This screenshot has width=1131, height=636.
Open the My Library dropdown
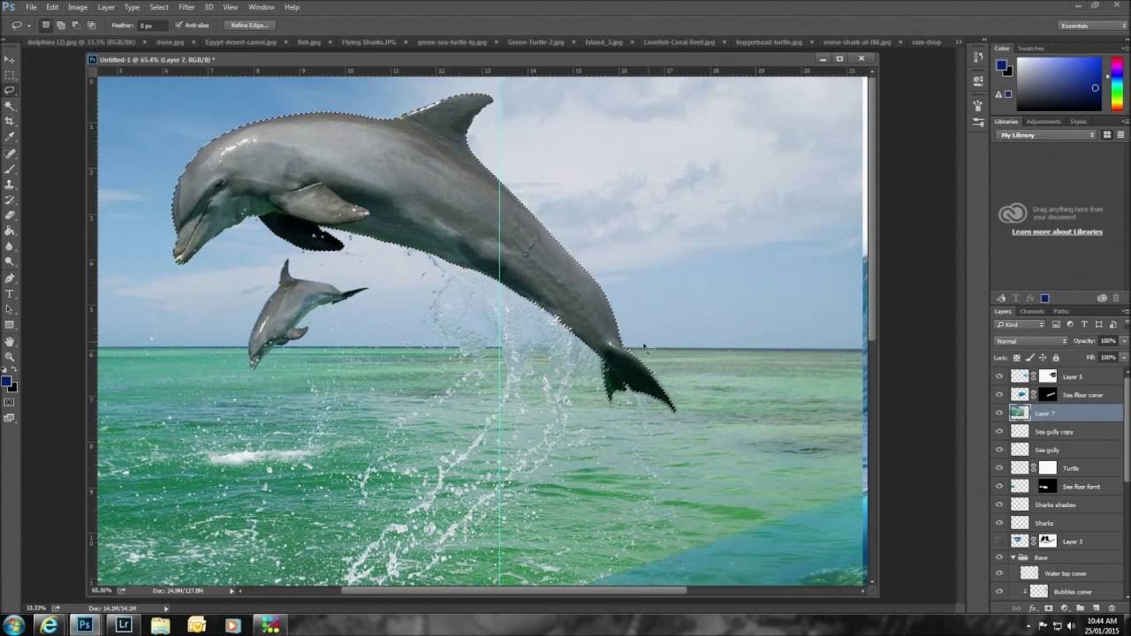1046,135
